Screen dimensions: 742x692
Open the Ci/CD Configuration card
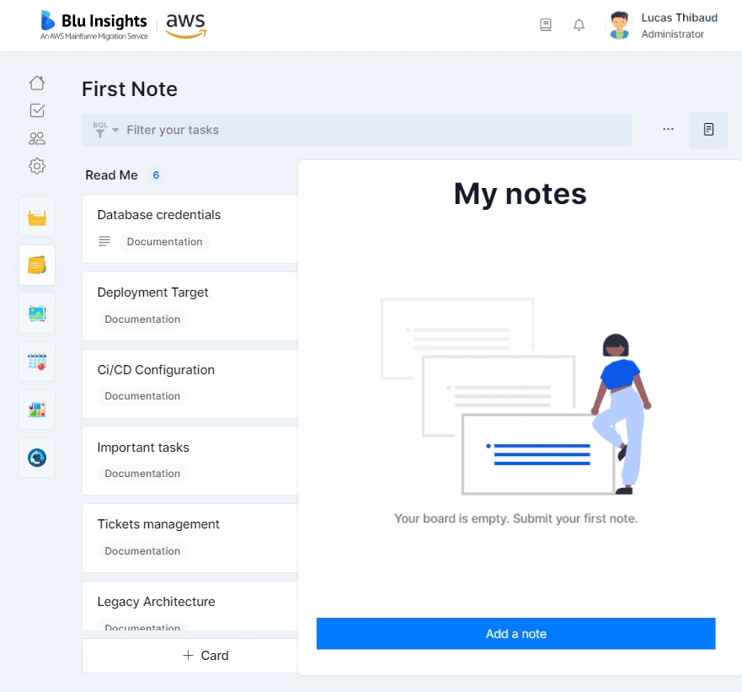190,384
